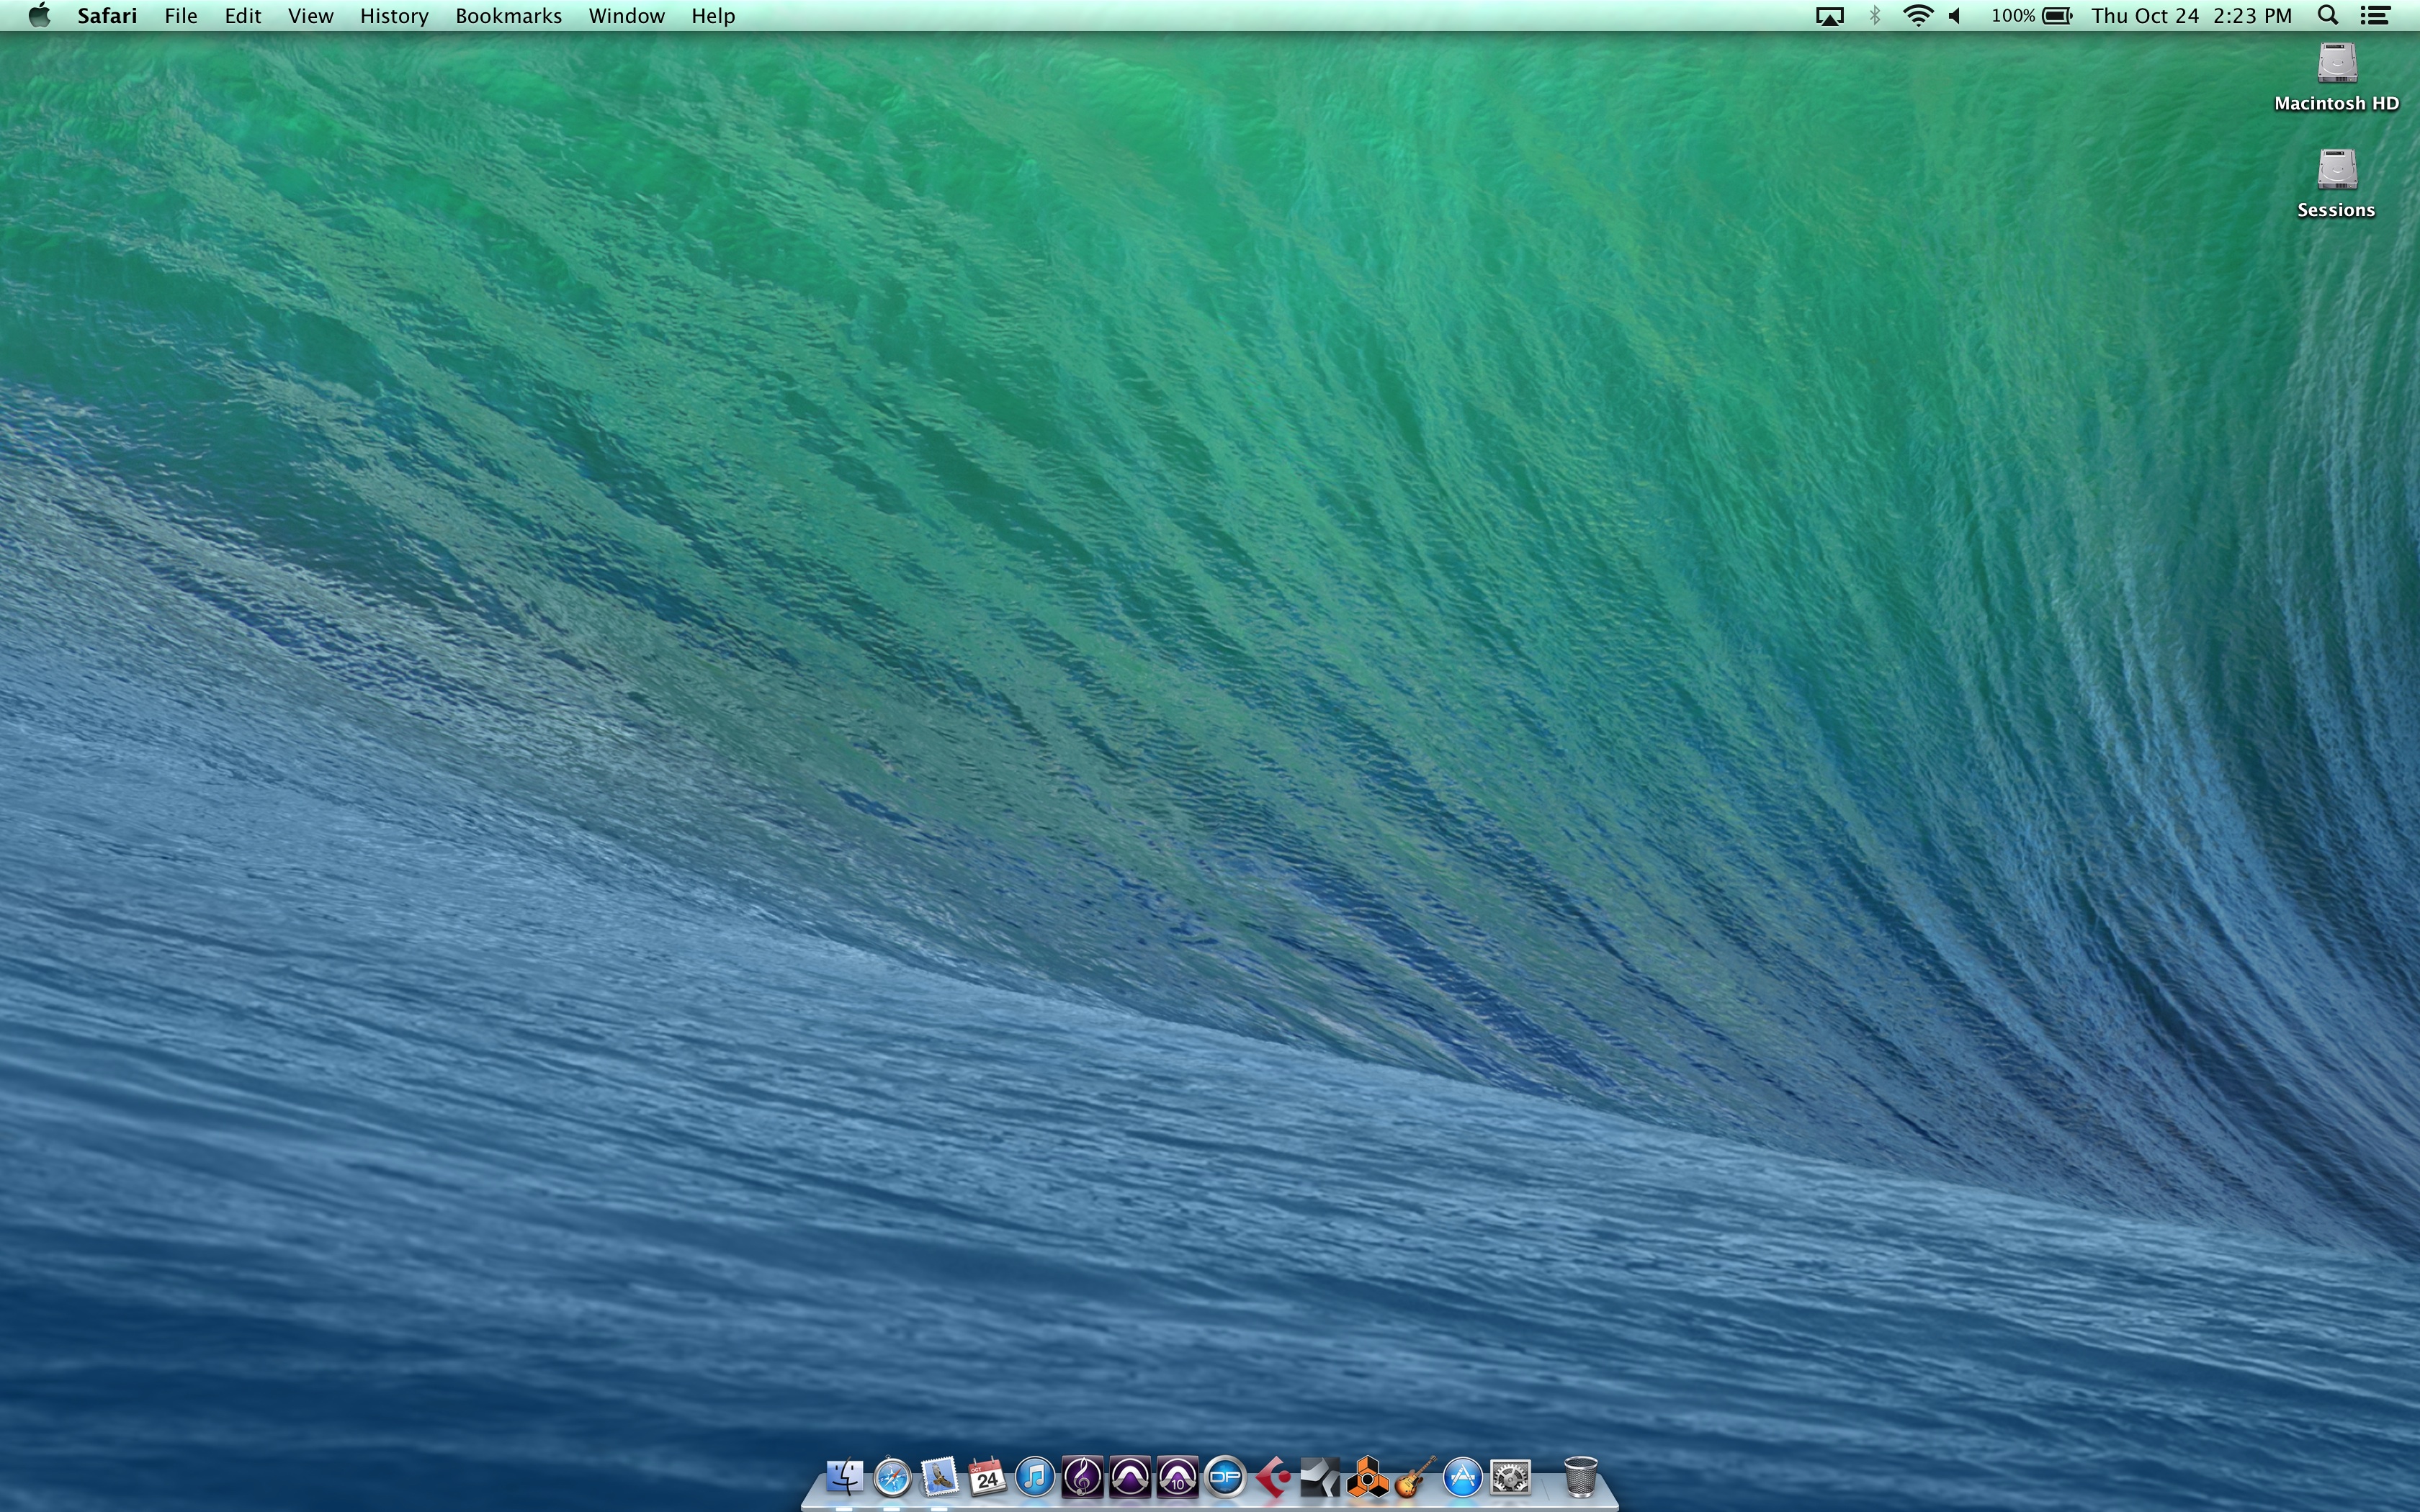Open Sibelius treble clef icon in Dock
Image resolution: width=2420 pixels, height=1512 pixels.
click(1082, 1476)
